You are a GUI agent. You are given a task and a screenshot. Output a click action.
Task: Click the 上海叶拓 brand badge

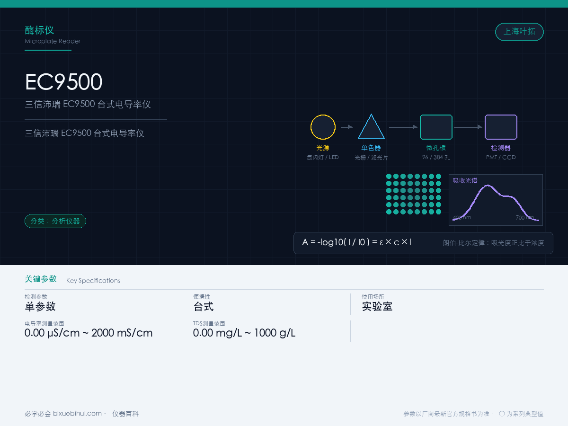click(519, 32)
